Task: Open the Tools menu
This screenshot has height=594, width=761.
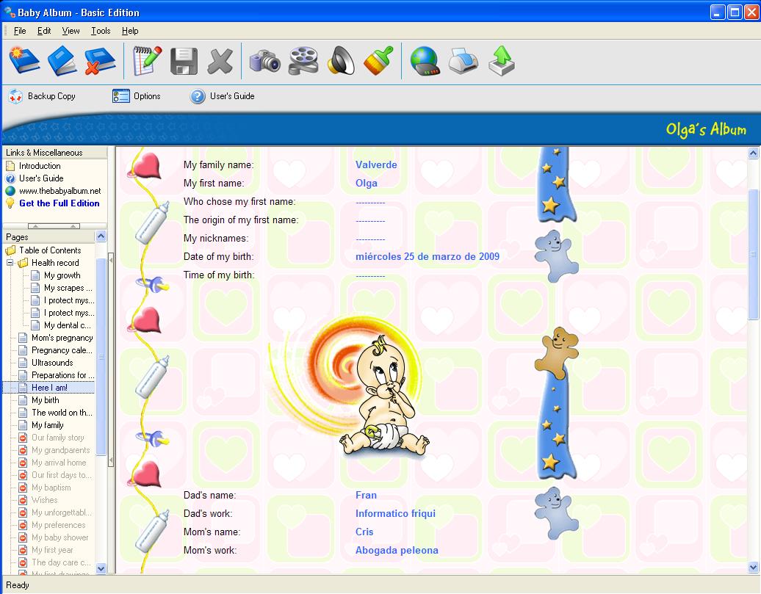Action: pos(101,31)
